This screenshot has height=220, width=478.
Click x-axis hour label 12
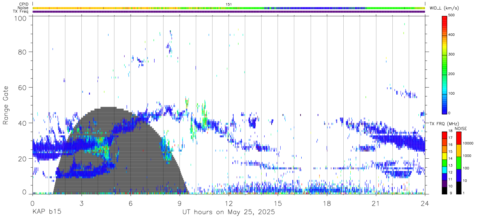click(x=229, y=203)
